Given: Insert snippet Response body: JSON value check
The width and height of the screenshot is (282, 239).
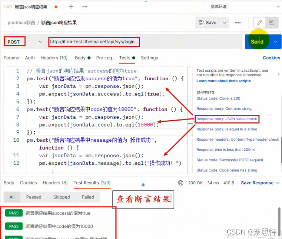Looking at the screenshot, I should pos(227,119).
